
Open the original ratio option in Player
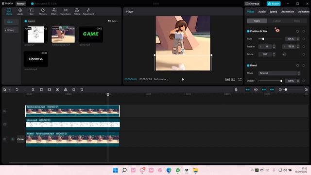coord(233,79)
